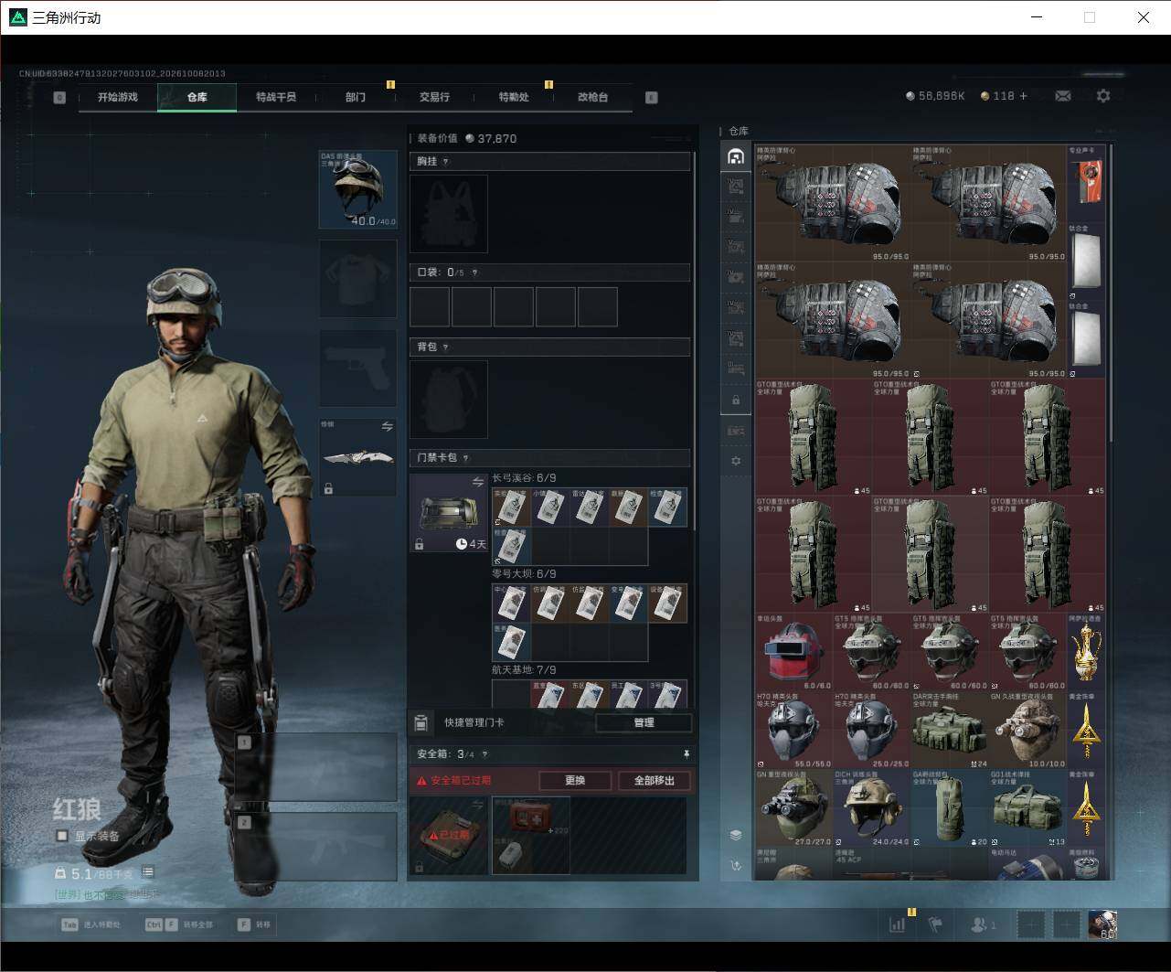This screenshot has width=1171, height=972.
Task: Click the 56,696K currency balance
Action: [x=935, y=96]
